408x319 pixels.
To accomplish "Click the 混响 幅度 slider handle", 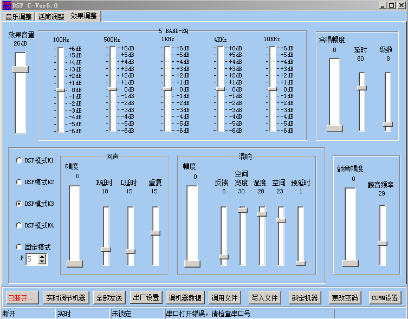I will (192, 264).
